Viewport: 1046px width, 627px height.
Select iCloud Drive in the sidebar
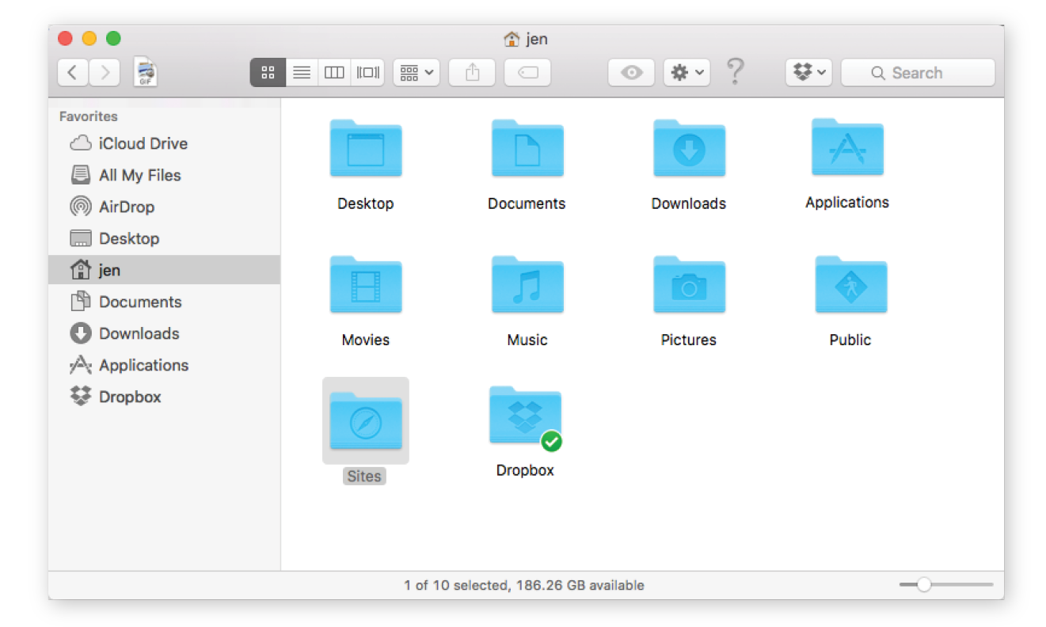(143, 143)
